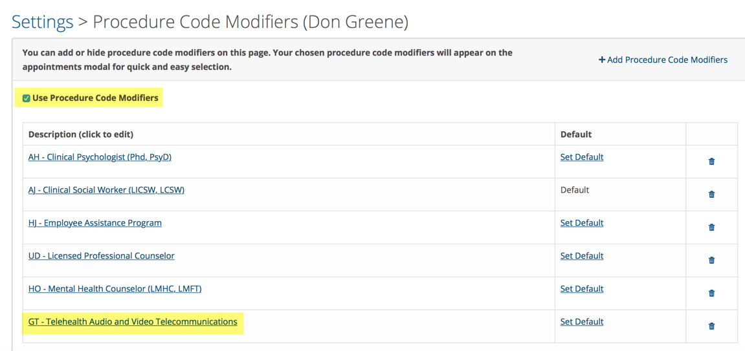Screen dimensions: 745x351
Task: Click trash icon for AJ Clinical Social Worker
Action: pos(711,195)
